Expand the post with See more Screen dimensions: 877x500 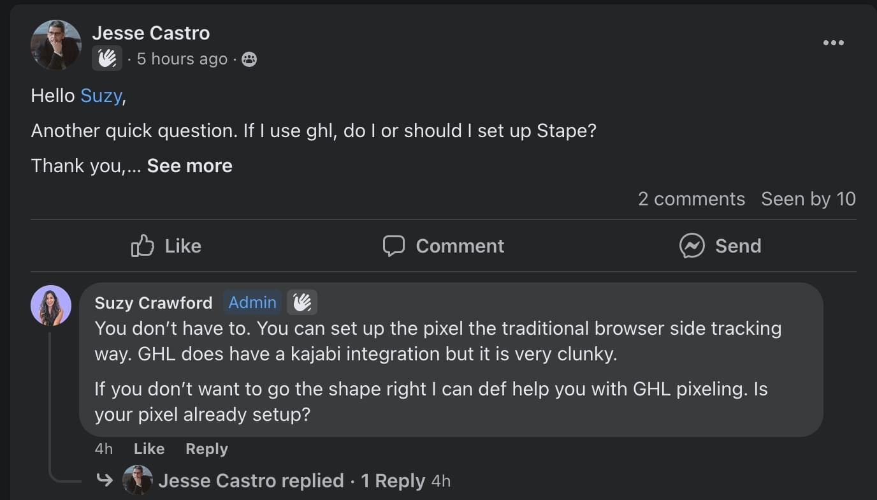189,166
